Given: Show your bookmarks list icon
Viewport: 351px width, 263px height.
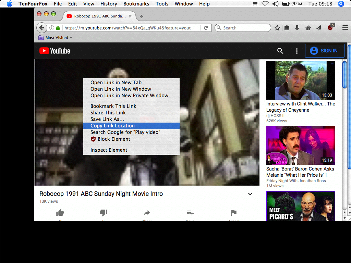Looking at the screenshot, I should [x=287, y=28].
